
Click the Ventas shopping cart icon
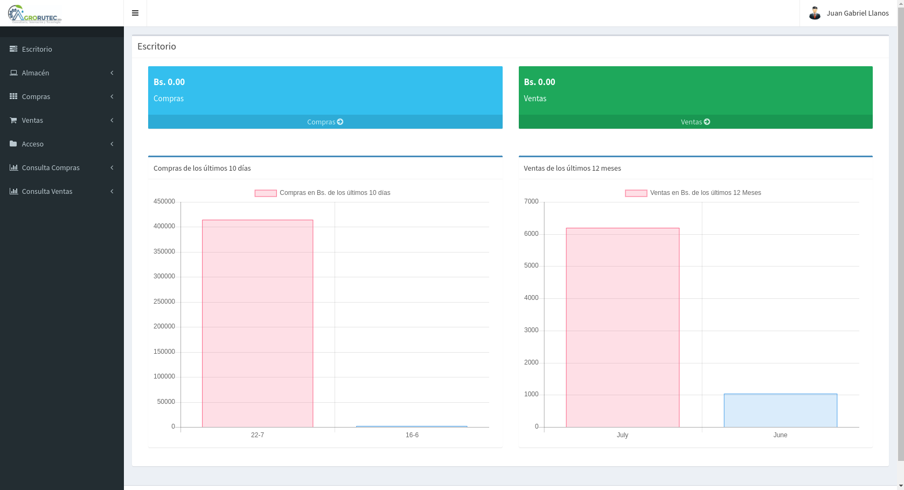tap(13, 120)
